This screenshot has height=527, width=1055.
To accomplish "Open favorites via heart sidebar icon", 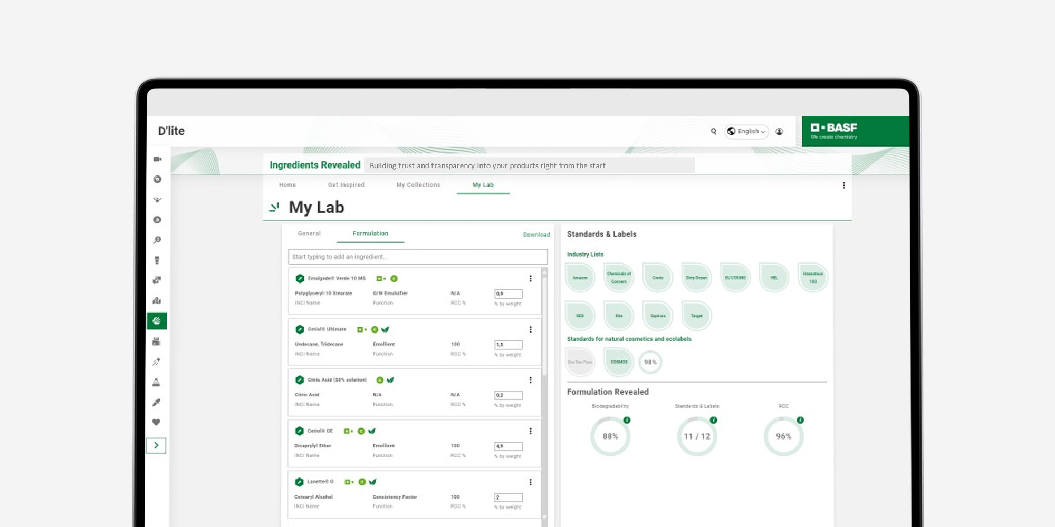I will pos(156,422).
